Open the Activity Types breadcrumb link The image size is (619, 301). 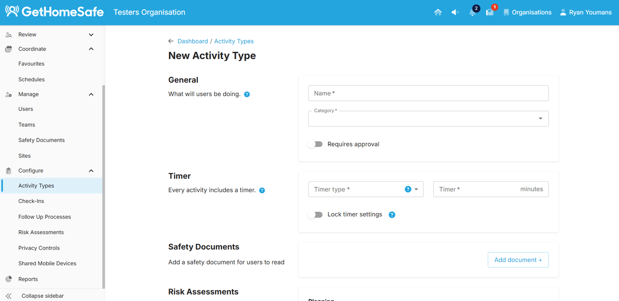point(234,41)
